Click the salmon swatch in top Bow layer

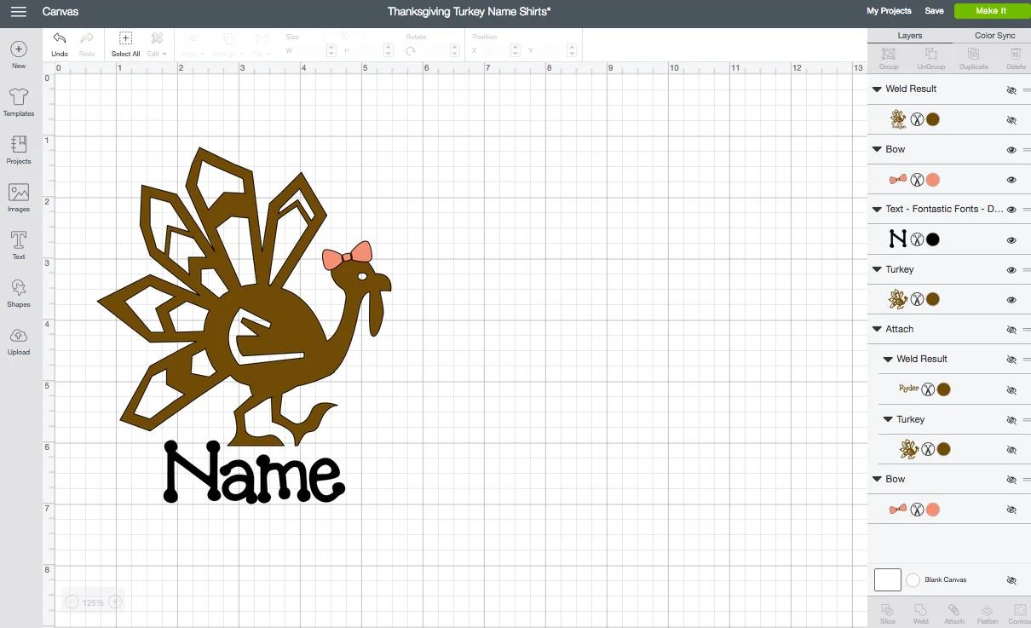click(x=933, y=180)
